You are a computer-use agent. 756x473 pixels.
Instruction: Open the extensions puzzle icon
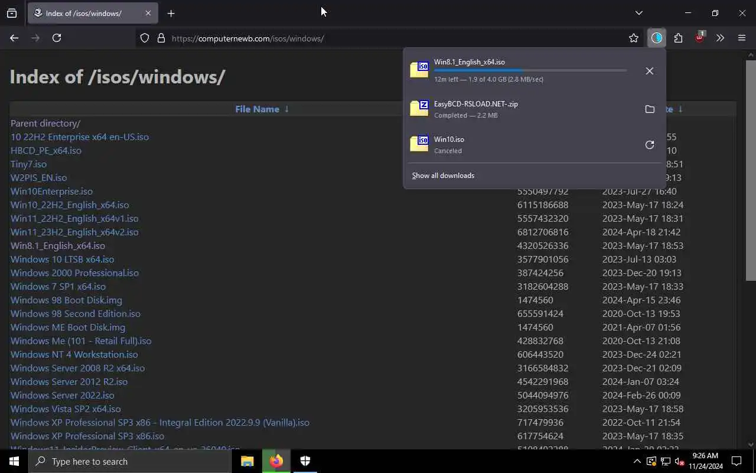coord(678,38)
